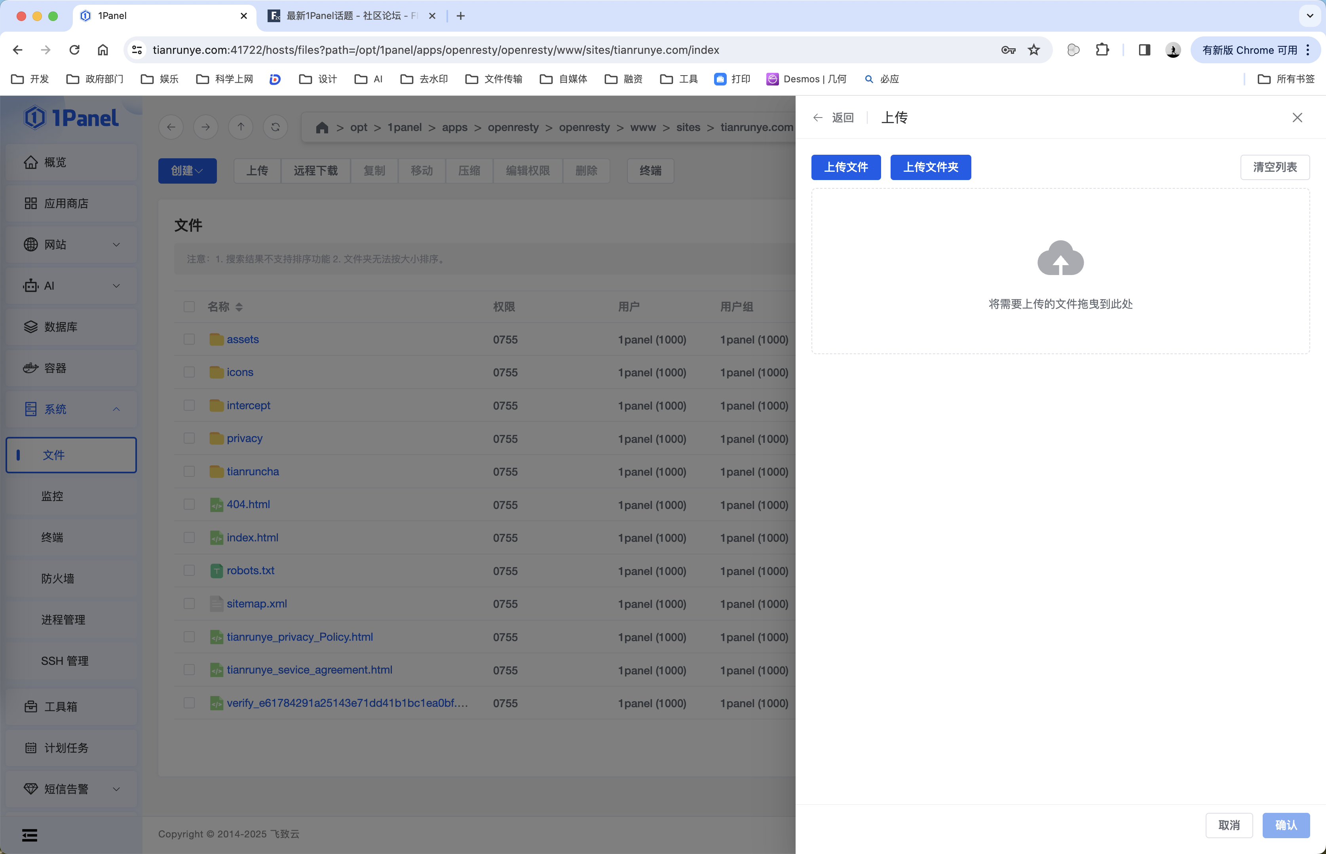
Task: Expand the AI sidebar menu
Action: click(72, 286)
